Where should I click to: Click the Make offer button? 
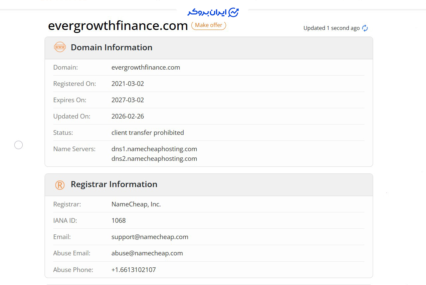pyautogui.click(x=209, y=25)
